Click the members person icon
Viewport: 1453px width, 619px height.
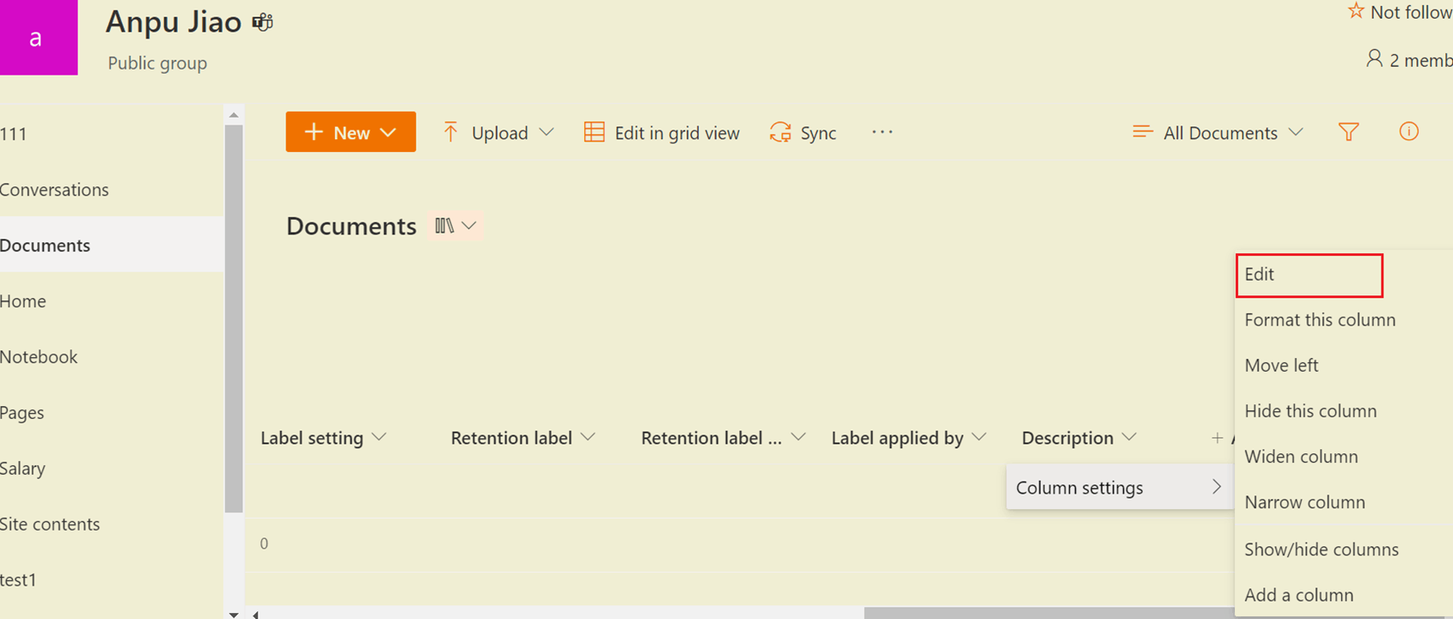(x=1374, y=58)
